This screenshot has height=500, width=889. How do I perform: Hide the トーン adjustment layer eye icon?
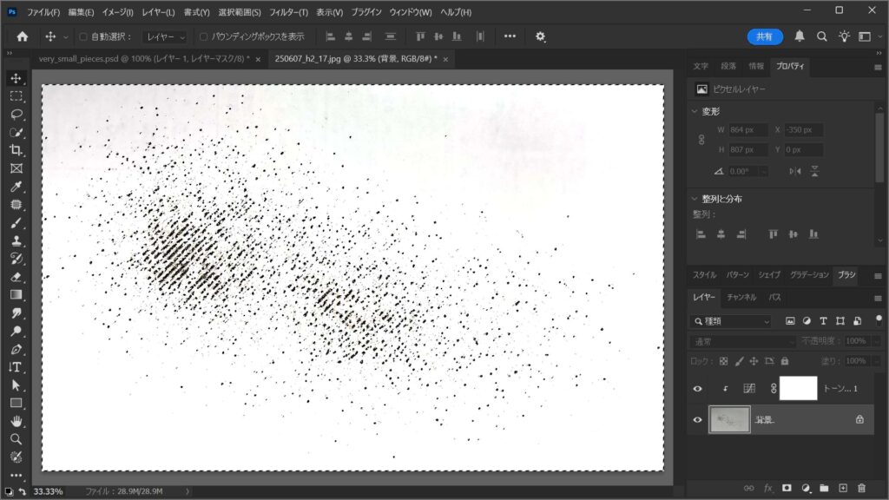[x=697, y=389]
